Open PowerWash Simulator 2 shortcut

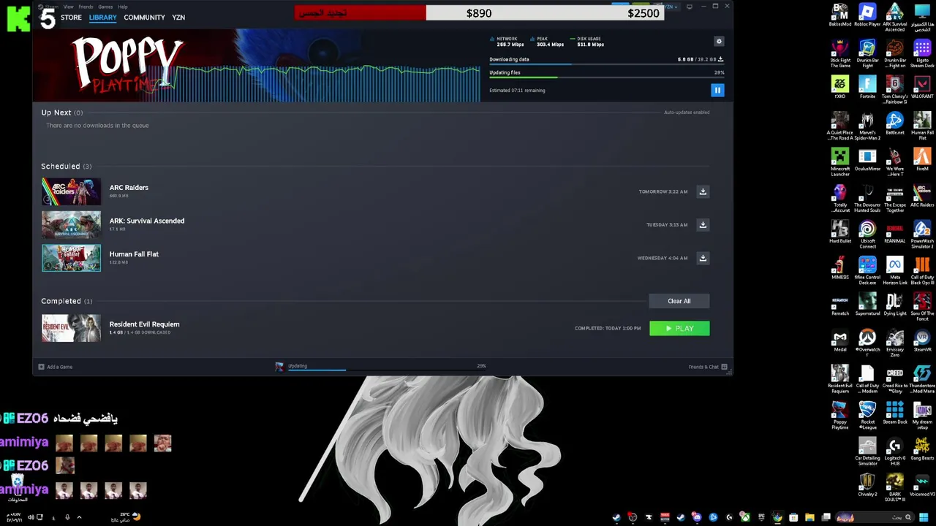click(922, 235)
